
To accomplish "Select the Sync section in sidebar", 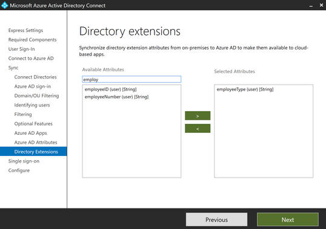I will (x=13, y=68).
